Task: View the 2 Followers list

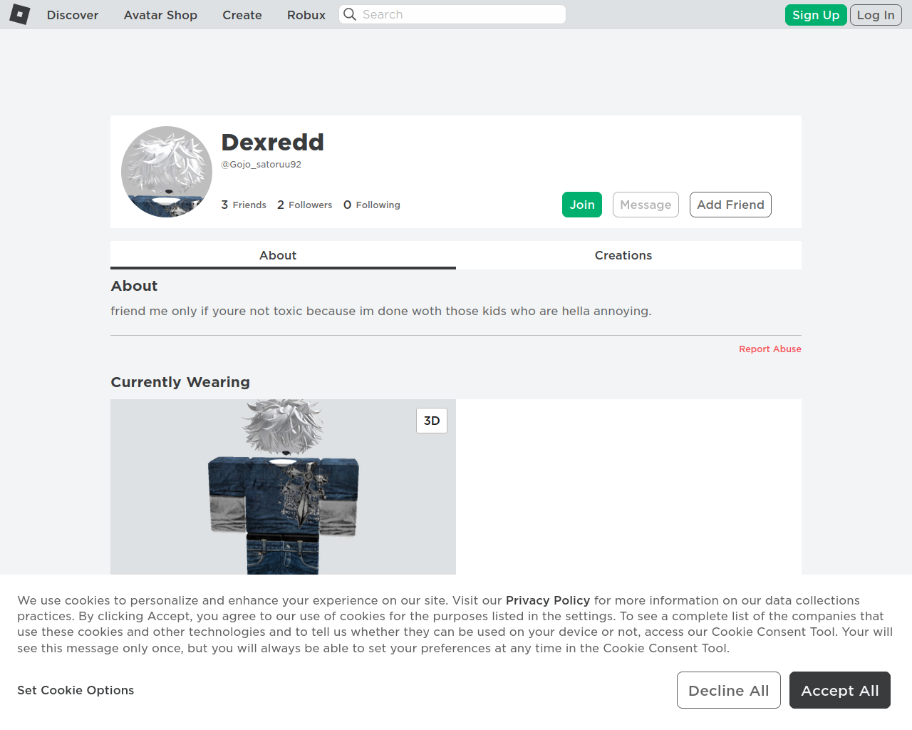Action: tap(305, 205)
